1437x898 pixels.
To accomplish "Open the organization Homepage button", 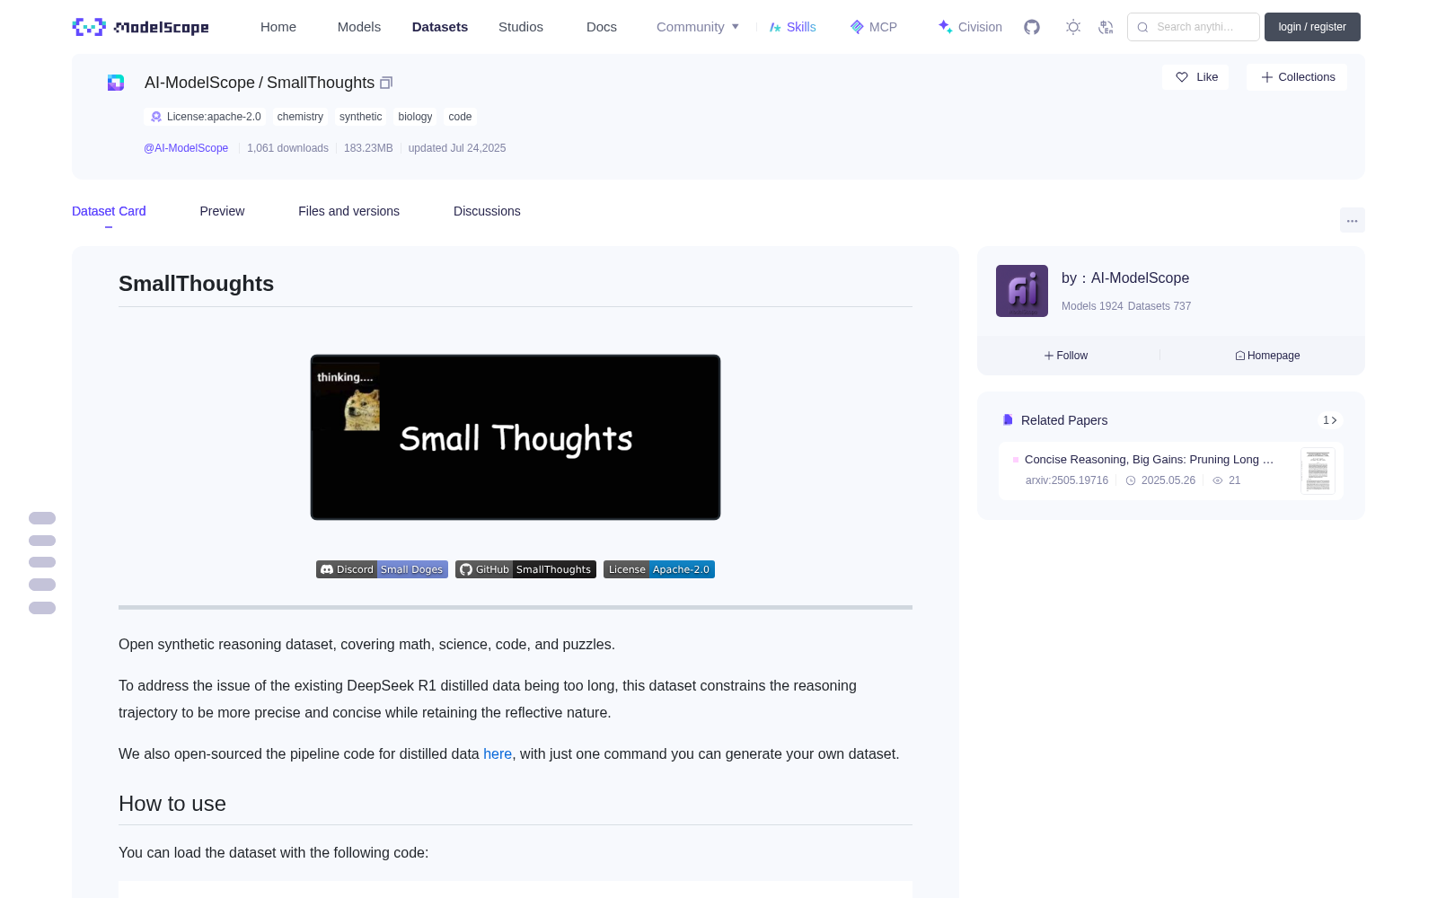I will [1267, 356].
